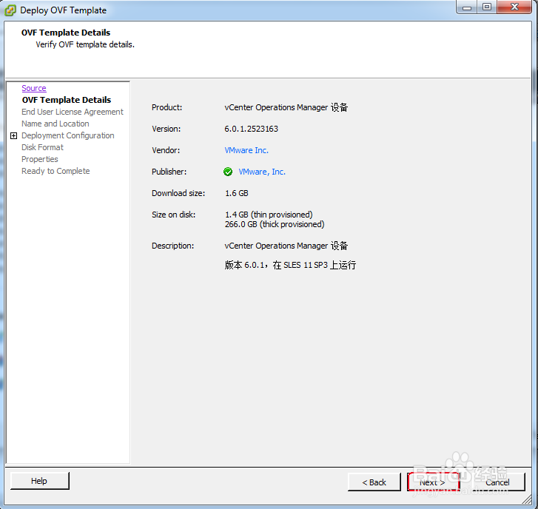
Task: Select End User License Agreement step
Action: pos(73,112)
